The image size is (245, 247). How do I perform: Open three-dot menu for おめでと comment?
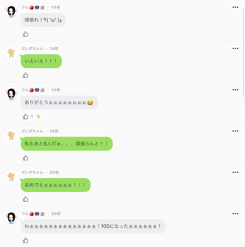coord(235,172)
